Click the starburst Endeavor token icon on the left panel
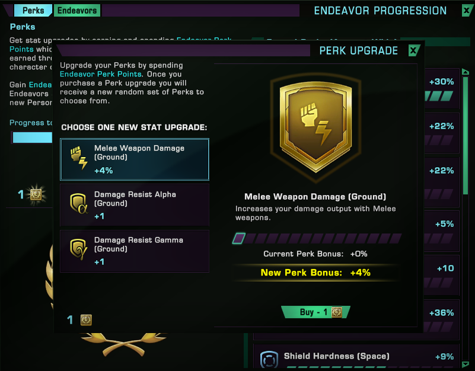The image size is (475, 371). click(x=36, y=194)
